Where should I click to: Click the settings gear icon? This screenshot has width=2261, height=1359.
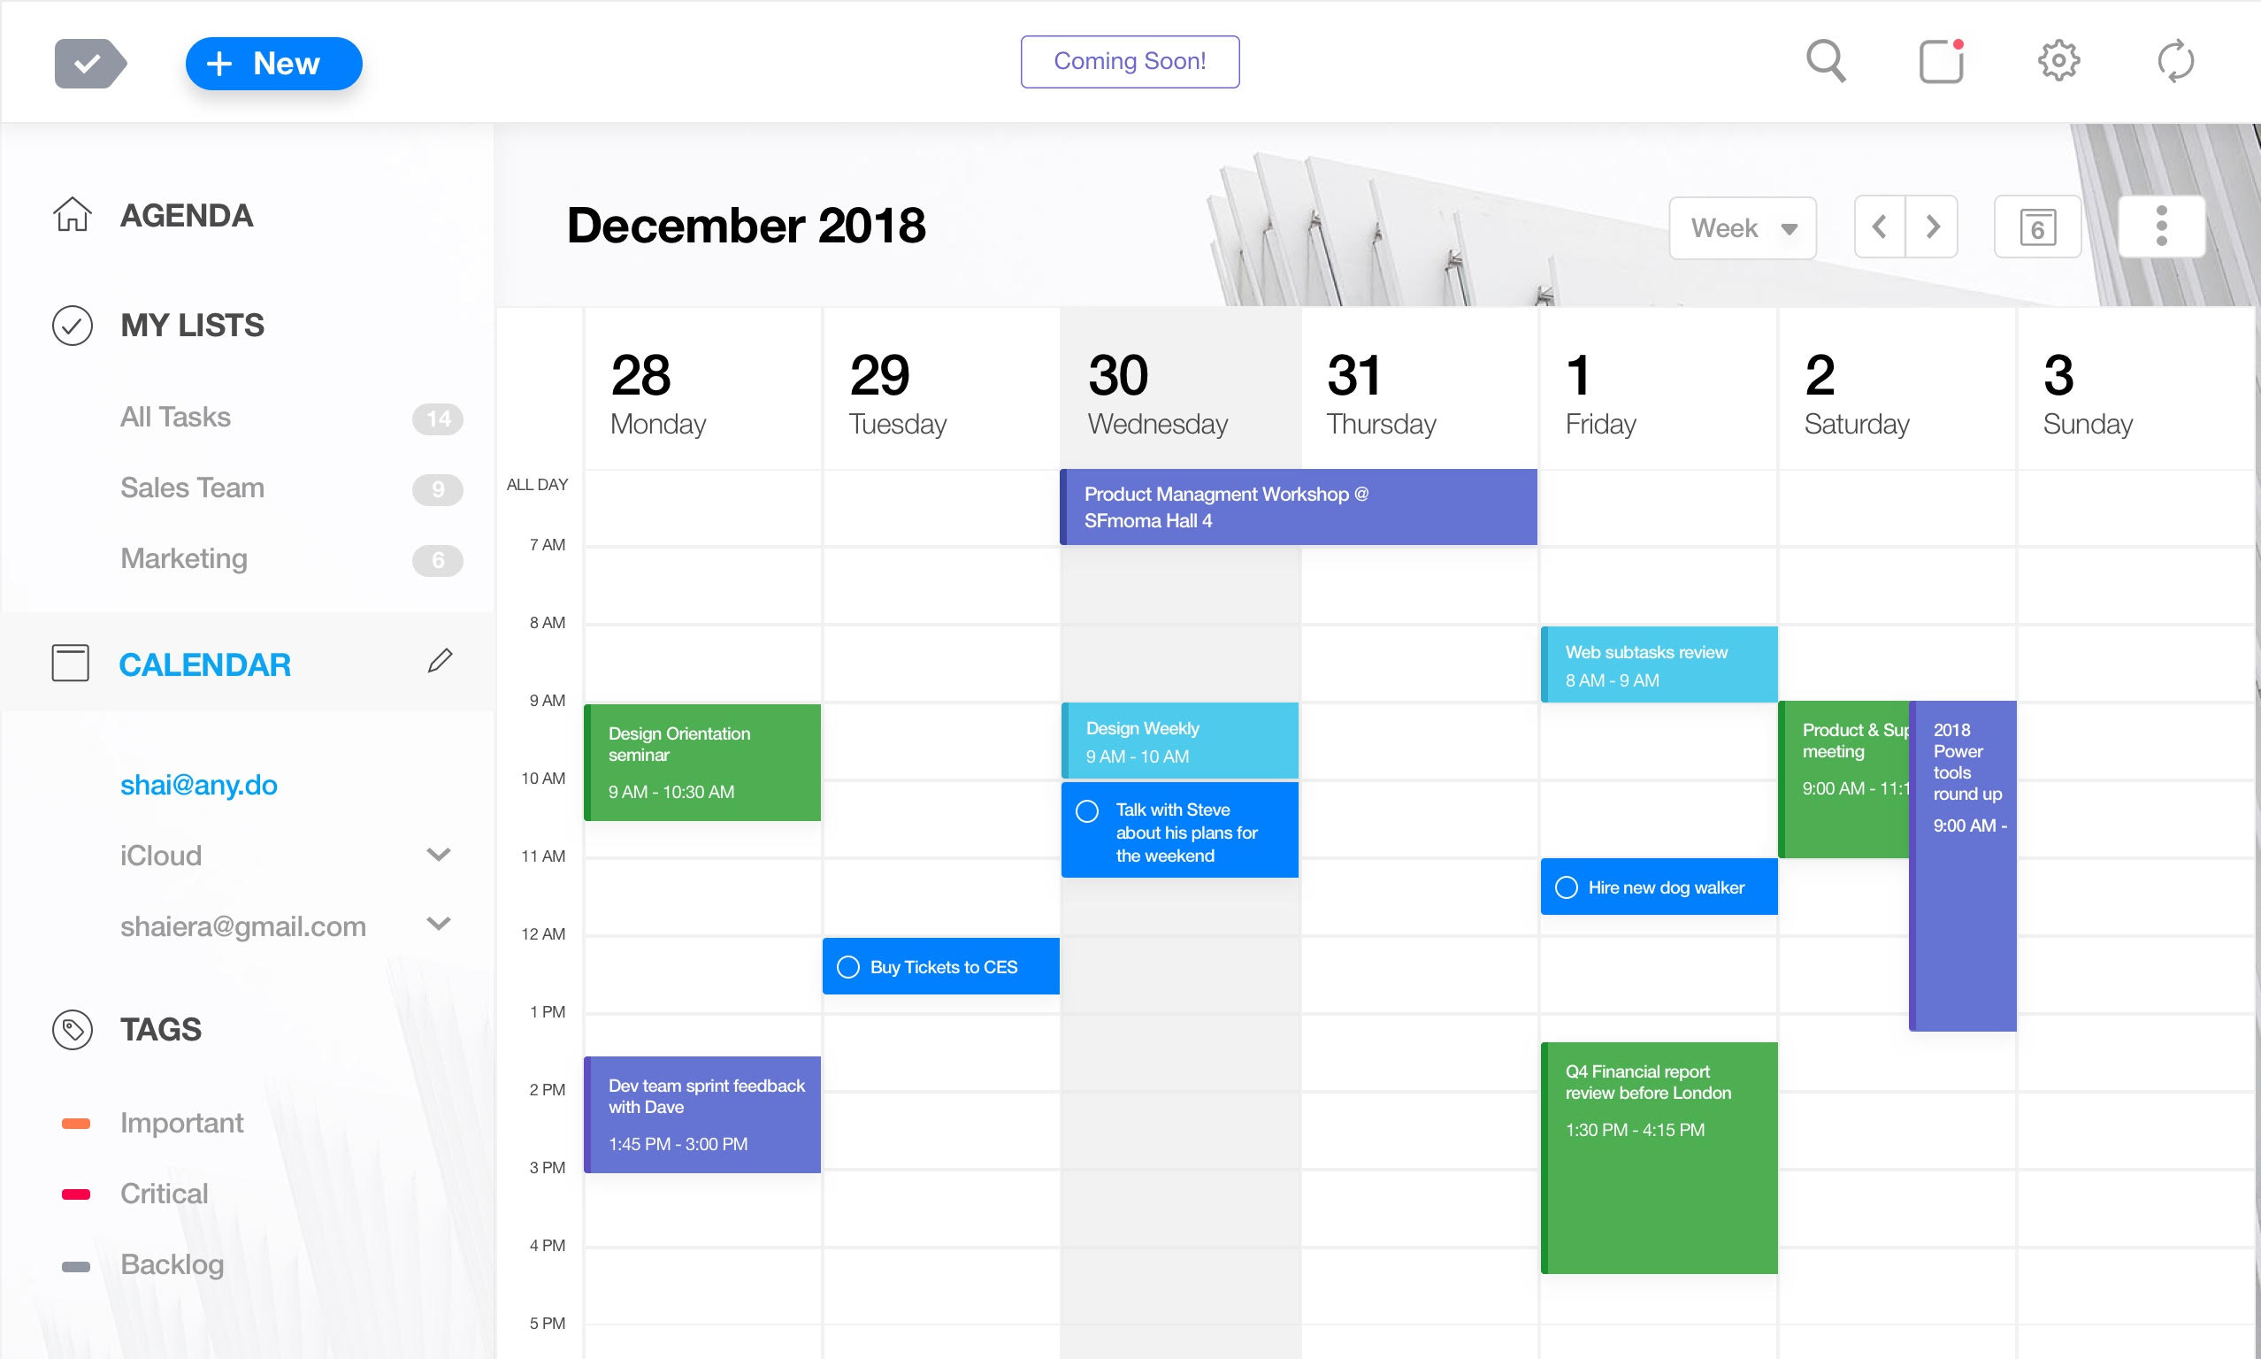2061,61
